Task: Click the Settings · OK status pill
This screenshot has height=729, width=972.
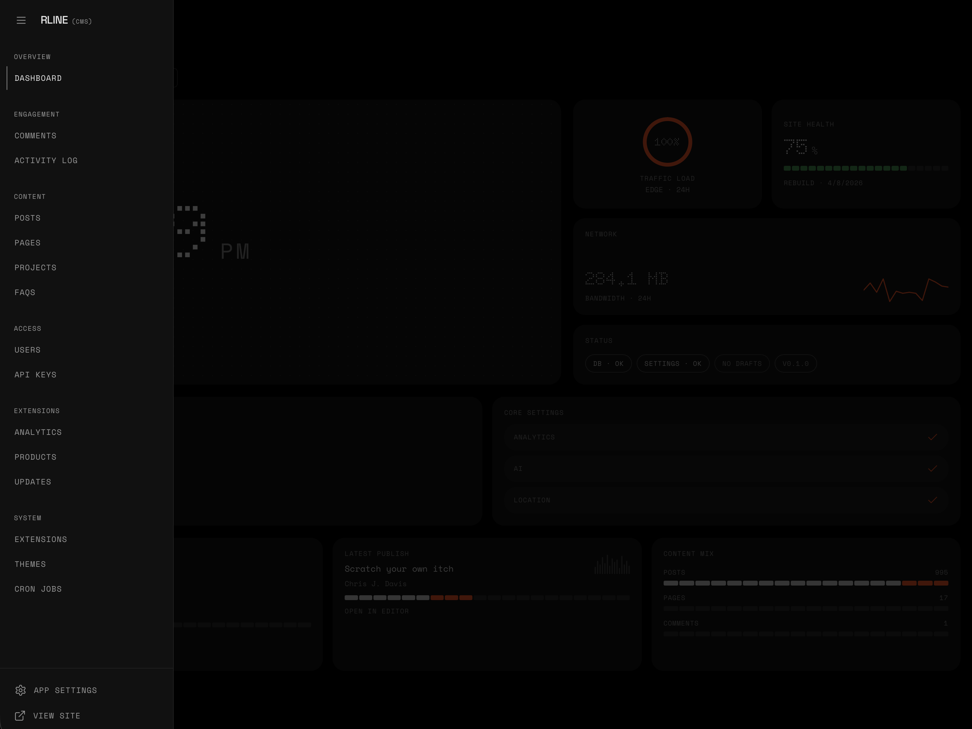Action: pyautogui.click(x=673, y=363)
